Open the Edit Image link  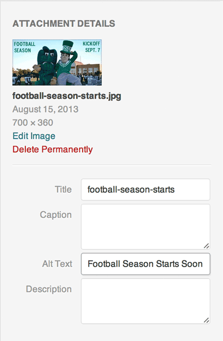click(34, 136)
